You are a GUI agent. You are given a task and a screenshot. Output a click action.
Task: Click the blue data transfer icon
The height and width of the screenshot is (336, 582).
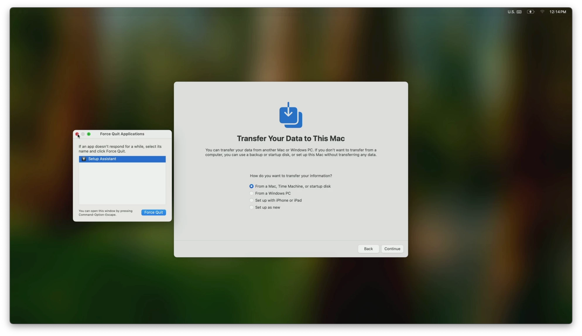291,115
